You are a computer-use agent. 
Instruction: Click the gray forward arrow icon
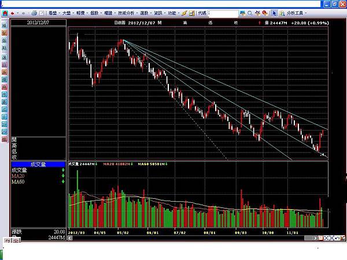23,13
